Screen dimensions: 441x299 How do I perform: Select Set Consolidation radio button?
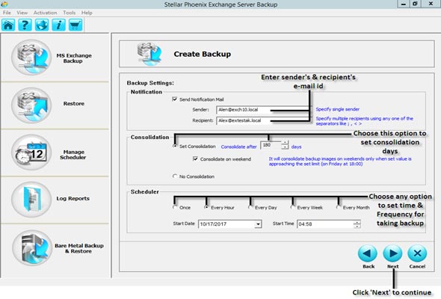tap(175, 146)
